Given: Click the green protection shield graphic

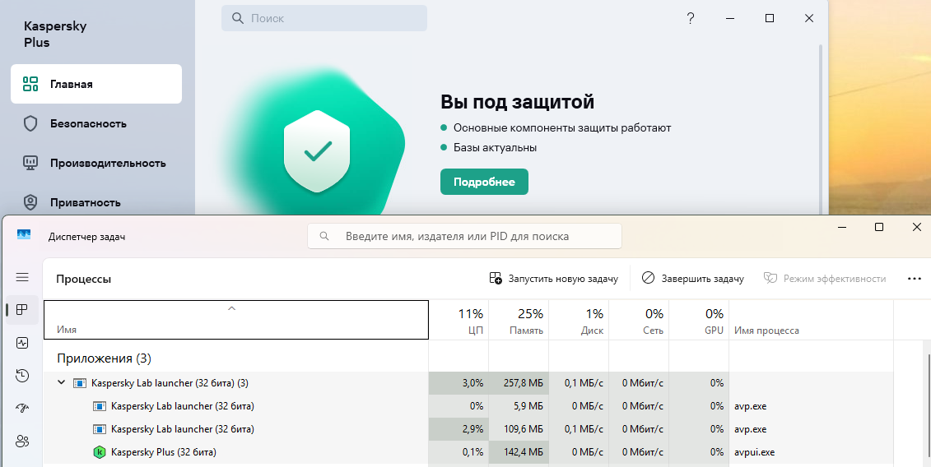Looking at the screenshot, I should (x=317, y=150).
